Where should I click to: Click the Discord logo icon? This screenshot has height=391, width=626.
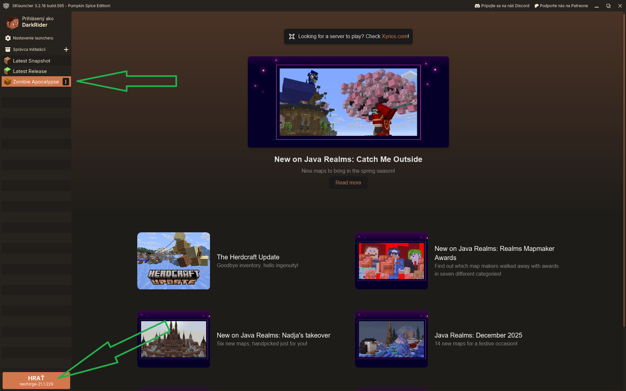[477, 6]
